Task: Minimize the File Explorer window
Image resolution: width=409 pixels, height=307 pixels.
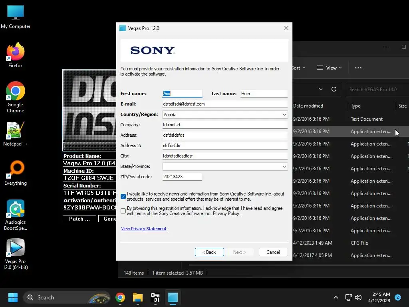Action: (386, 47)
